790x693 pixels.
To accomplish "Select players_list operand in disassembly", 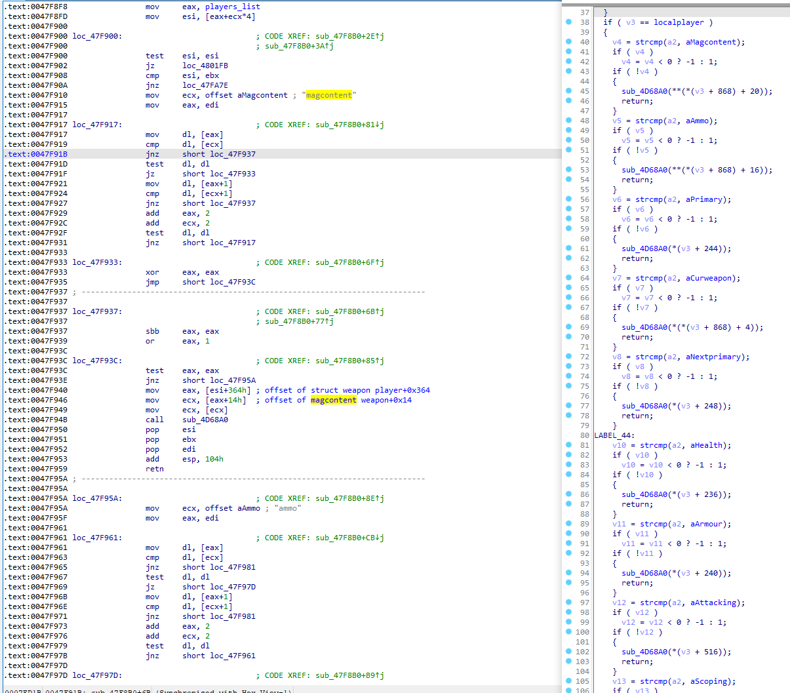I will pyautogui.click(x=233, y=7).
